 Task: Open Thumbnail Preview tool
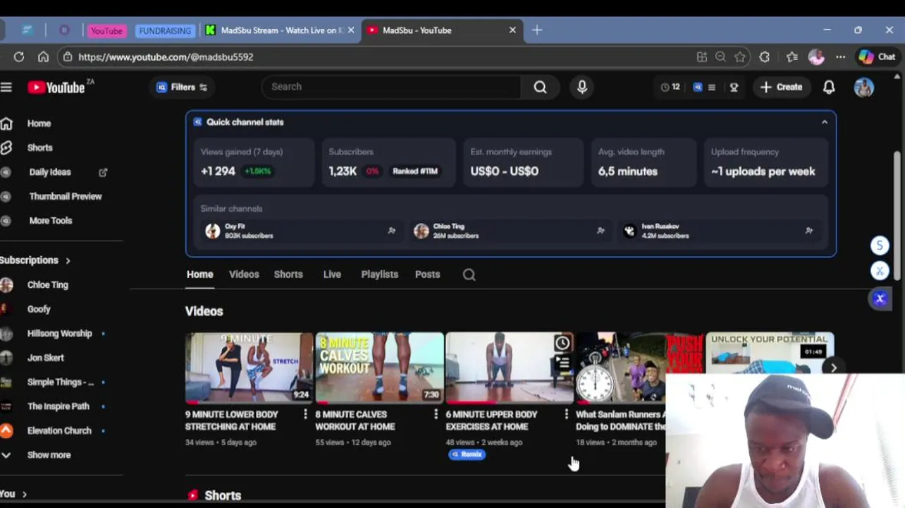coord(65,196)
